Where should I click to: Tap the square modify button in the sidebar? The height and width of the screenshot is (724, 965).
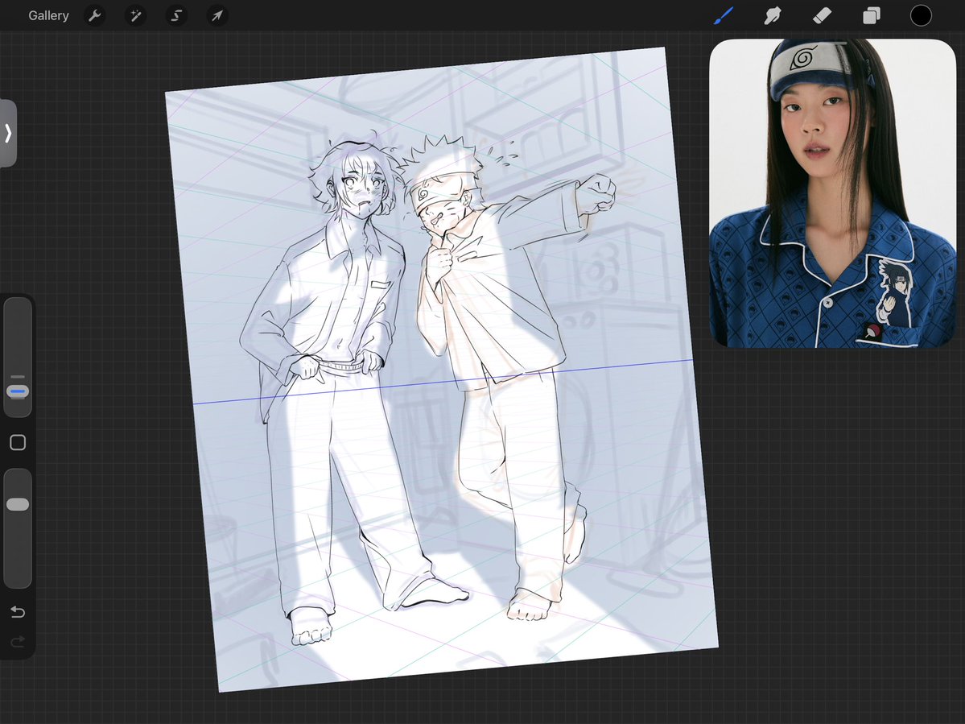(18, 443)
